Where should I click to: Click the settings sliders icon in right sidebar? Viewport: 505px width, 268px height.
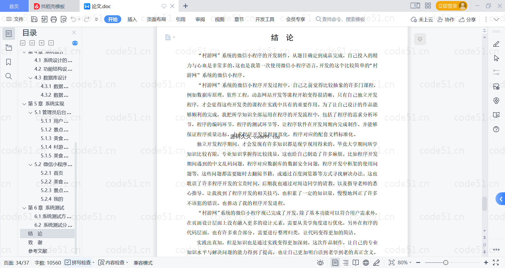tap(496, 72)
